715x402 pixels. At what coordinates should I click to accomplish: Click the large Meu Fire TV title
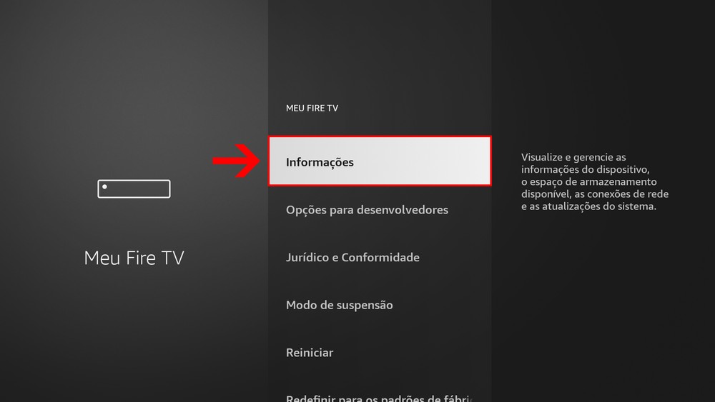[134, 258]
